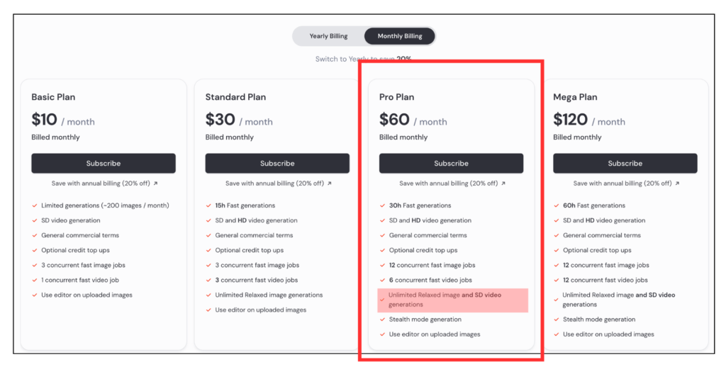The image size is (726, 374).
Task: Select Optional credit top ups in Standard Plan
Action: (249, 250)
